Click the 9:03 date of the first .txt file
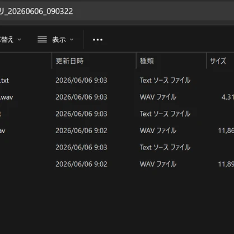The width and height of the screenshot is (234, 234). [81, 81]
